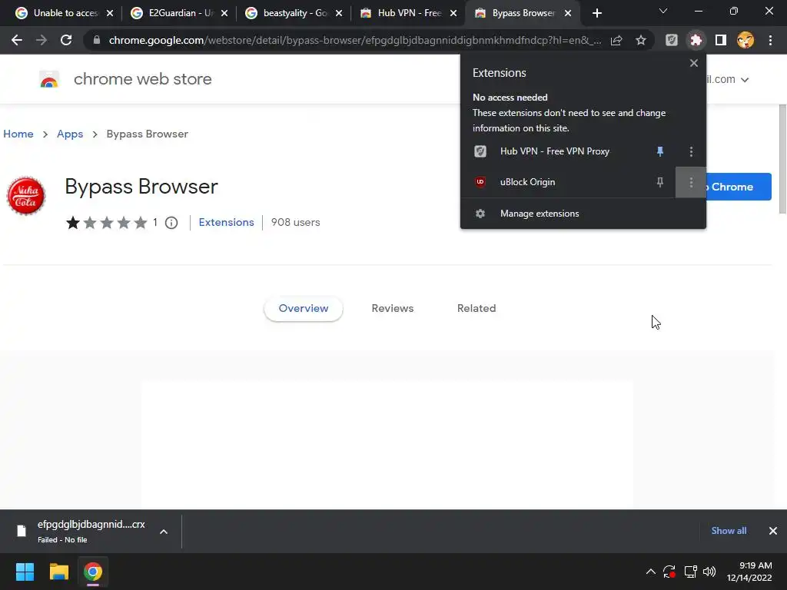Open the Chrome three-dot main menu
Viewport: 787px width, 590px height.
[x=770, y=40]
